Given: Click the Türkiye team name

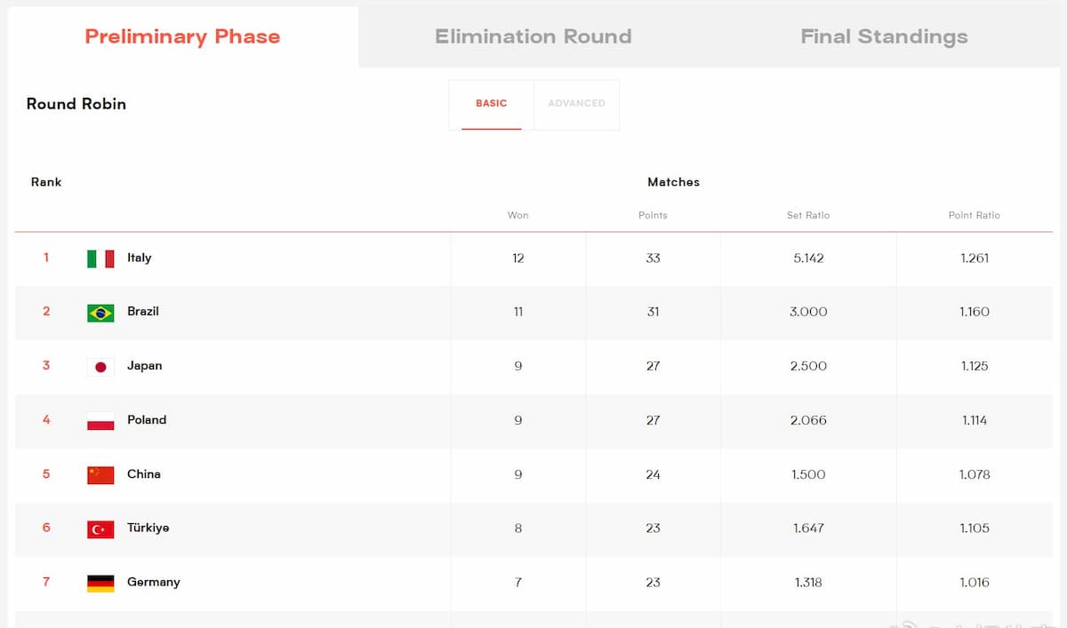Looking at the screenshot, I should (x=148, y=528).
